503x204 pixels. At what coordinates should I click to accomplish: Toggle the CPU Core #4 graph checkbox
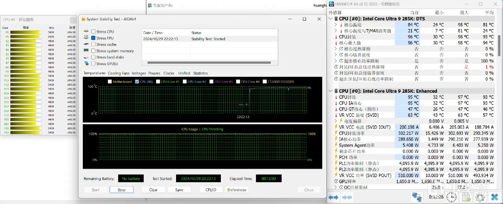(x=238, y=81)
